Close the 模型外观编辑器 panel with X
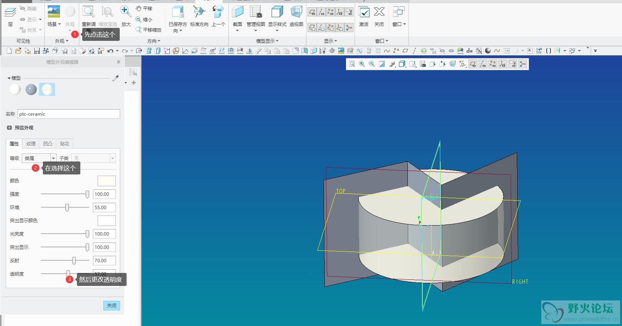622x326 pixels. point(119,62)
